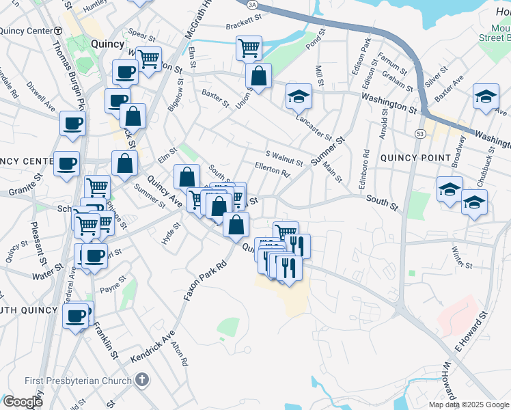The image size is (511, 410).
Task: Open the graduation cap marker near Lancaster St
Action: tap(299, 97)
